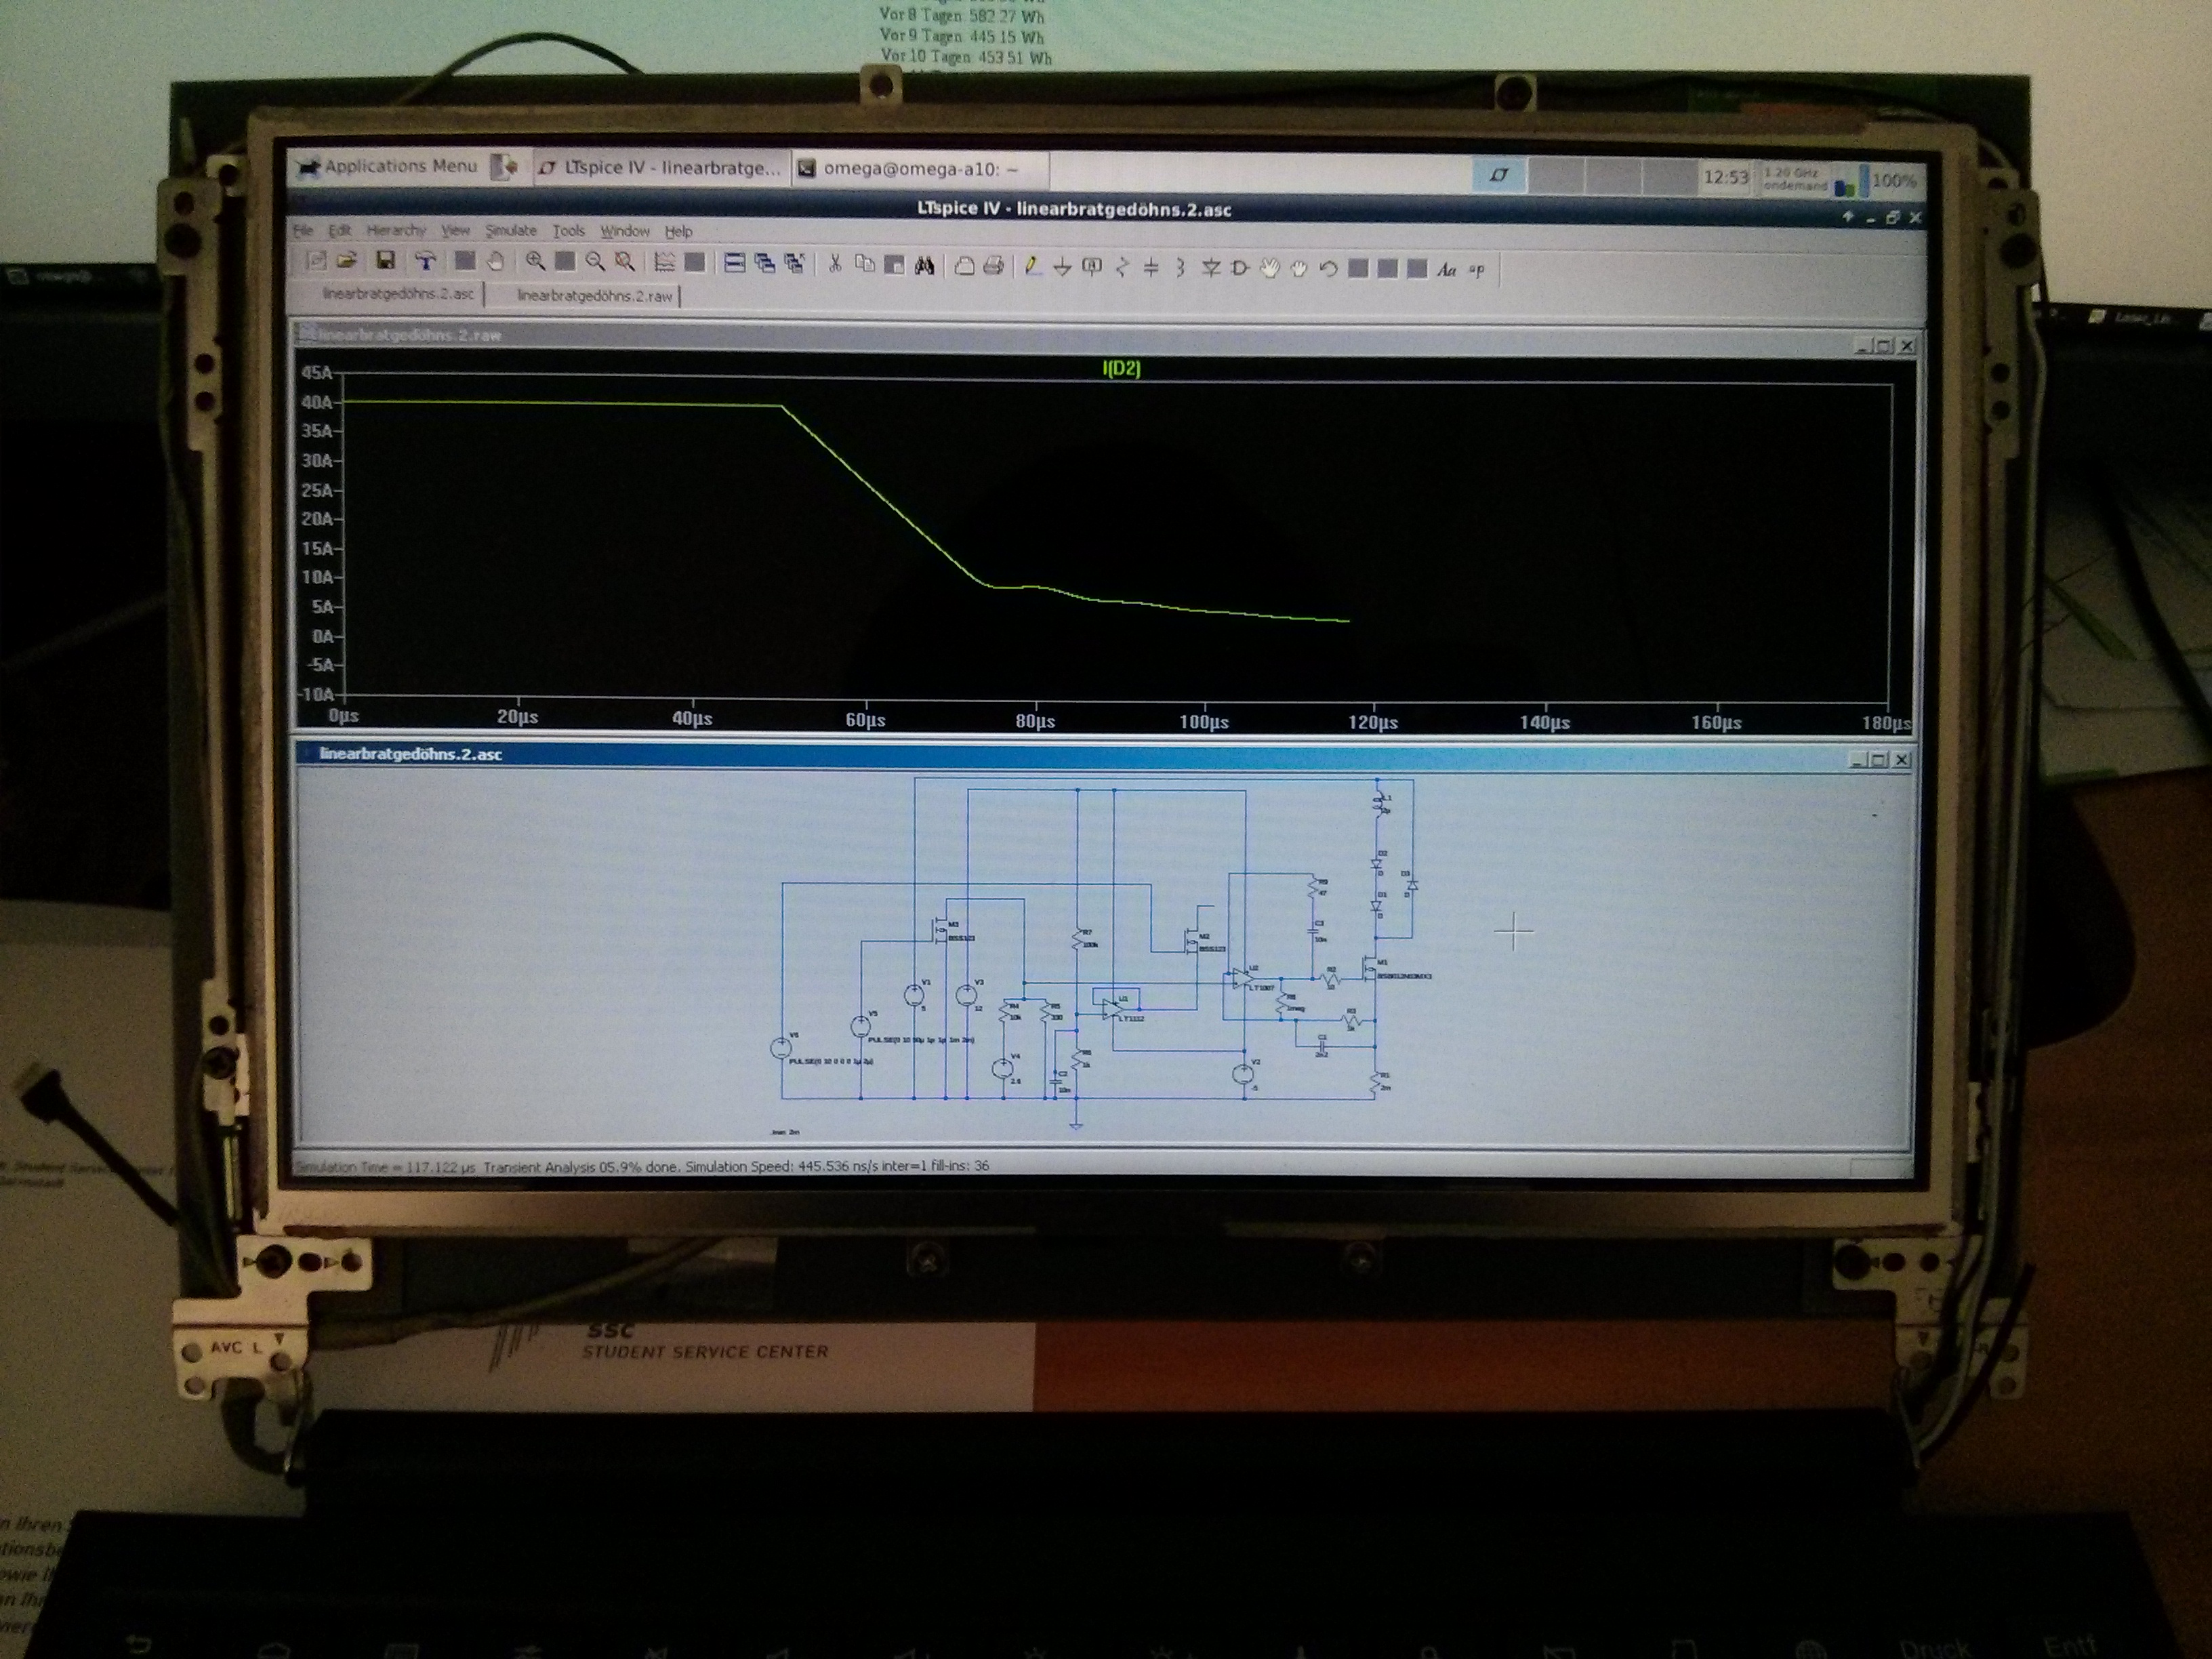Open the Hierarchy menu
Image resolution: width=2212 pixels, height=1659 pixels.
click(x=396, y=230)
